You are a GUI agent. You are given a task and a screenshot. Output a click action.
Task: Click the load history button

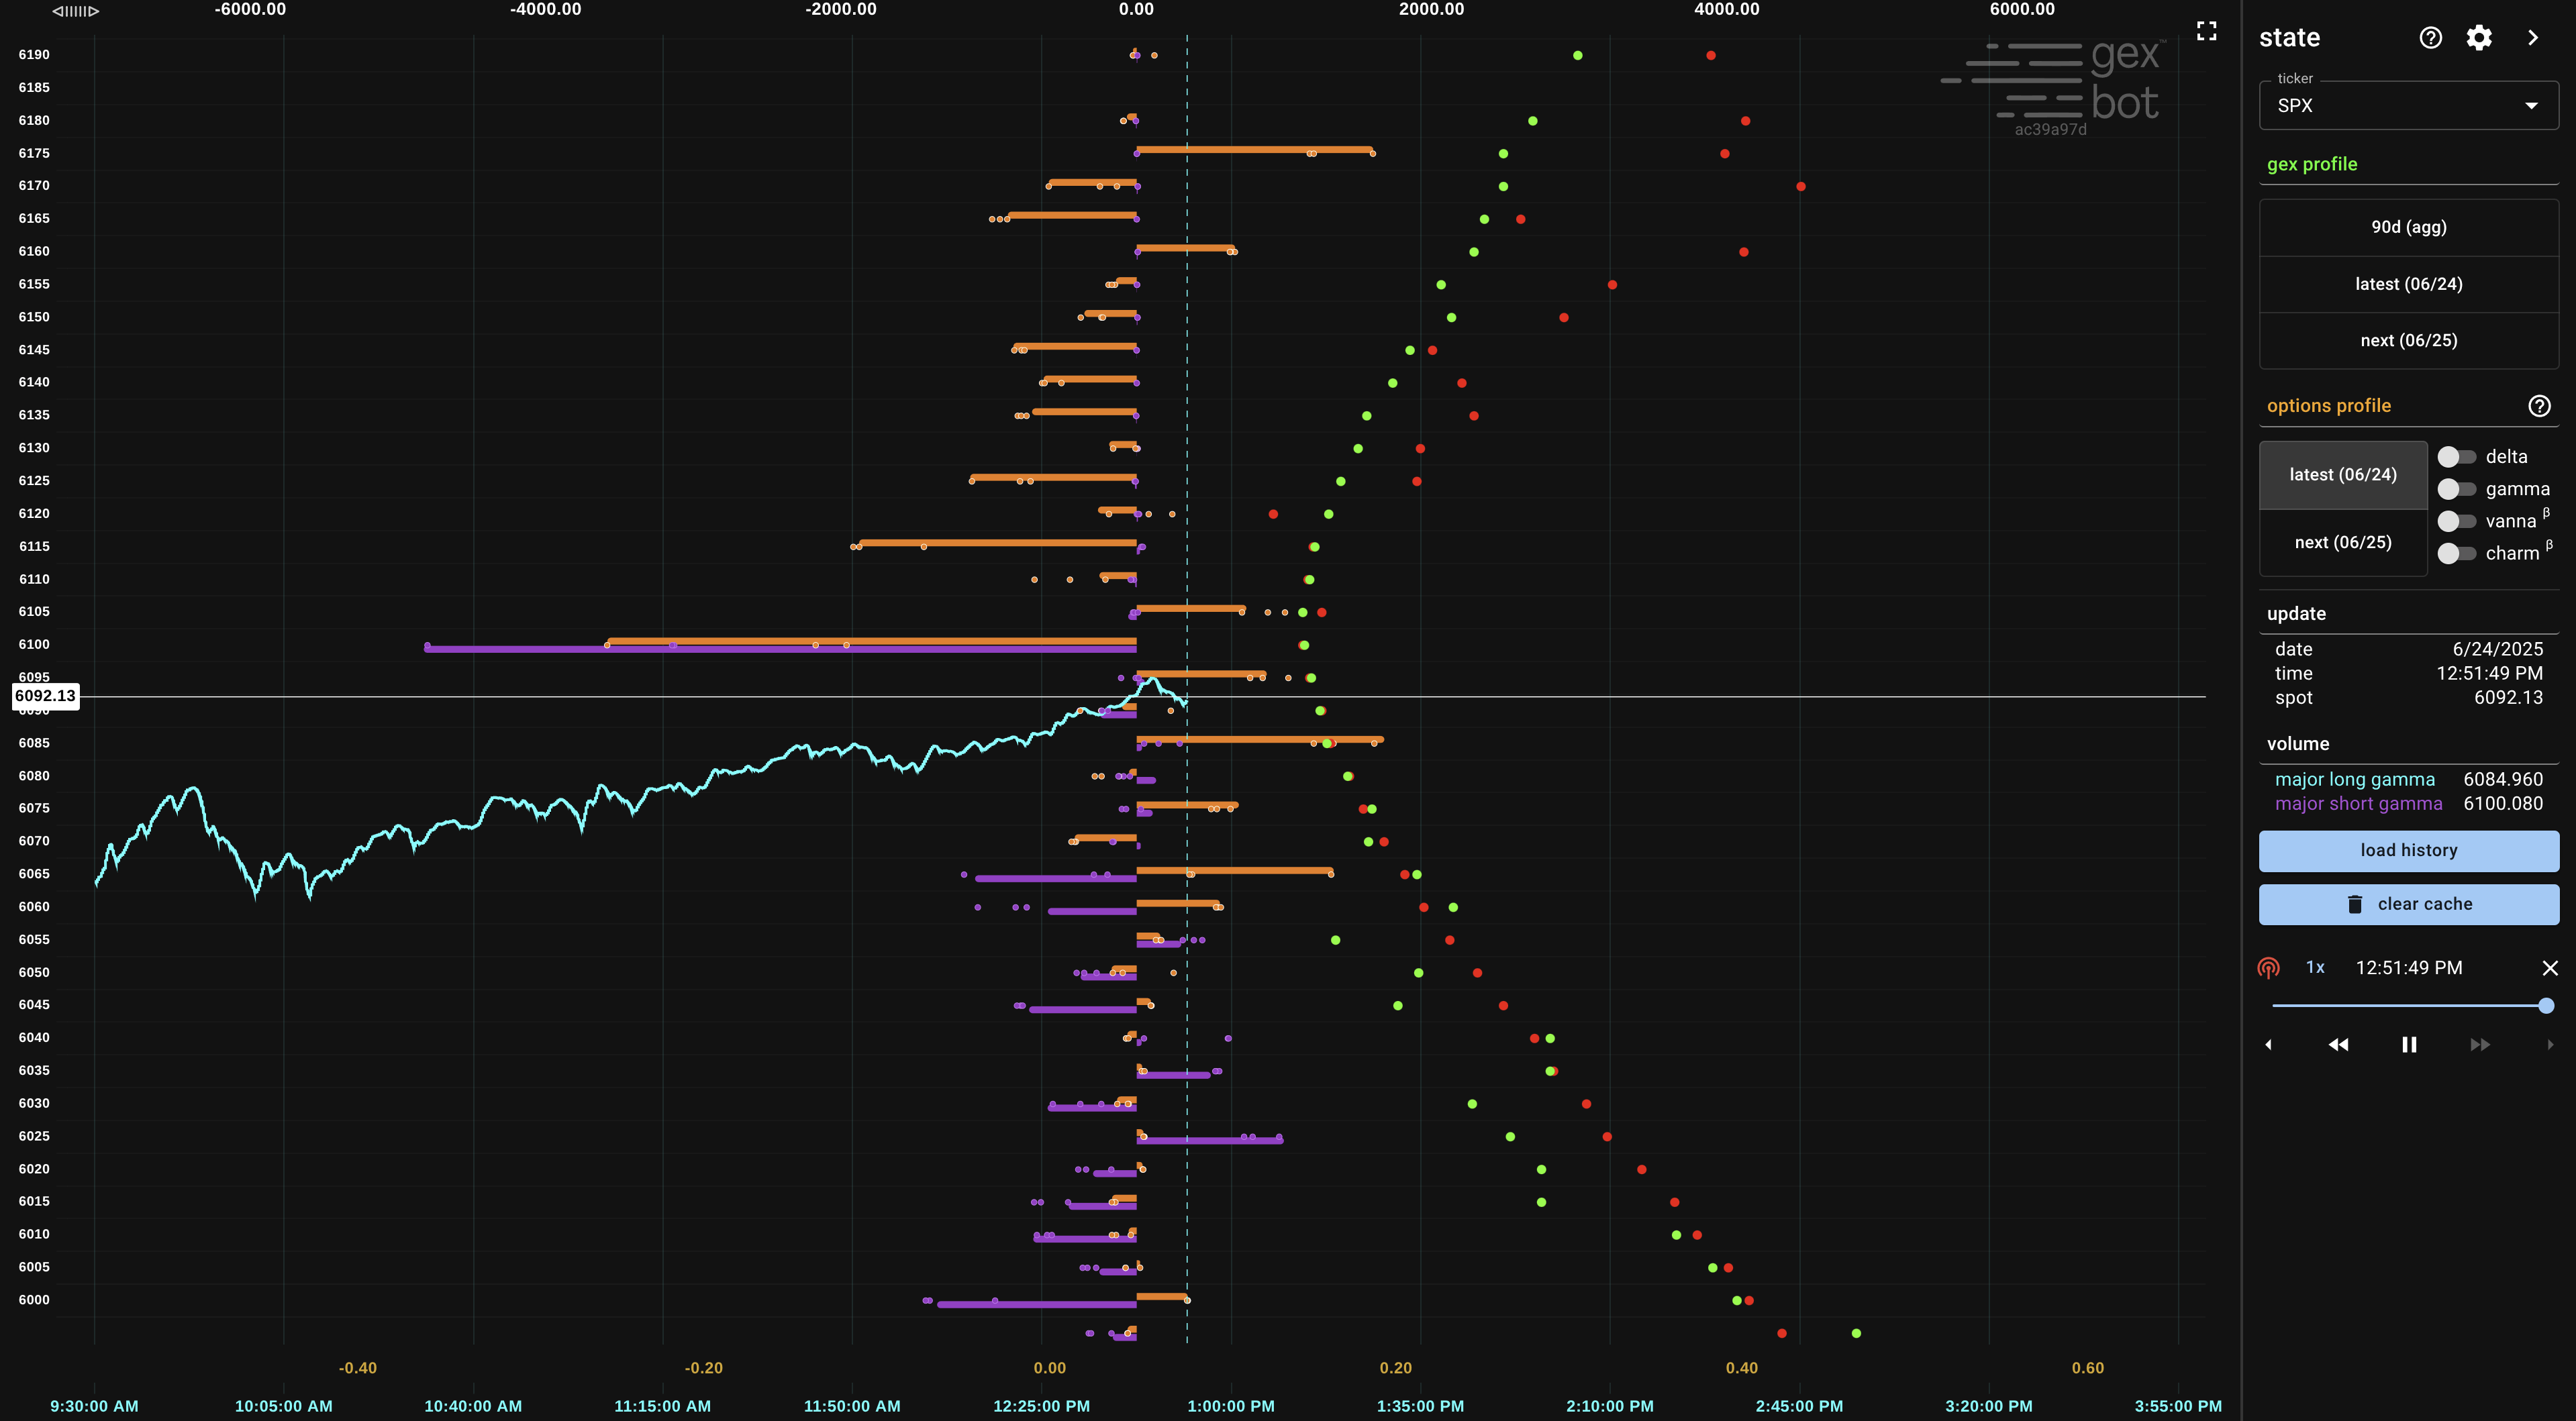(x=2408, y=851)
